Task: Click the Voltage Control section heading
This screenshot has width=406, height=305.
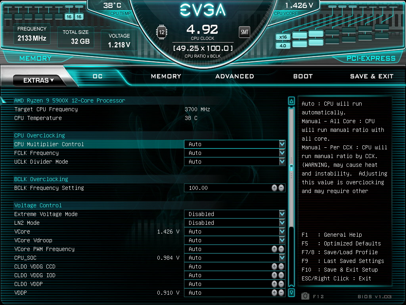Action: [x=38, y=205]
